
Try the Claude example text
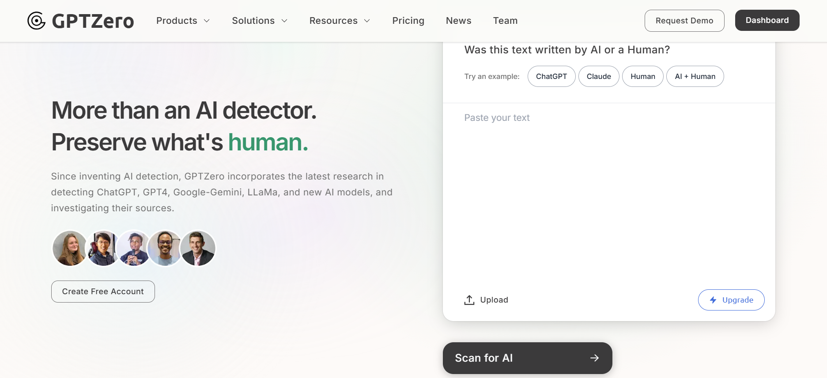tap(599, 76)
